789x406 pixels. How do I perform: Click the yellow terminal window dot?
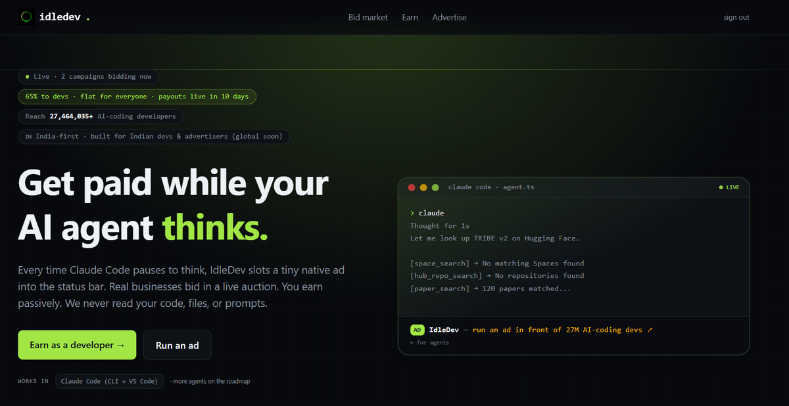tap(423, 187)
